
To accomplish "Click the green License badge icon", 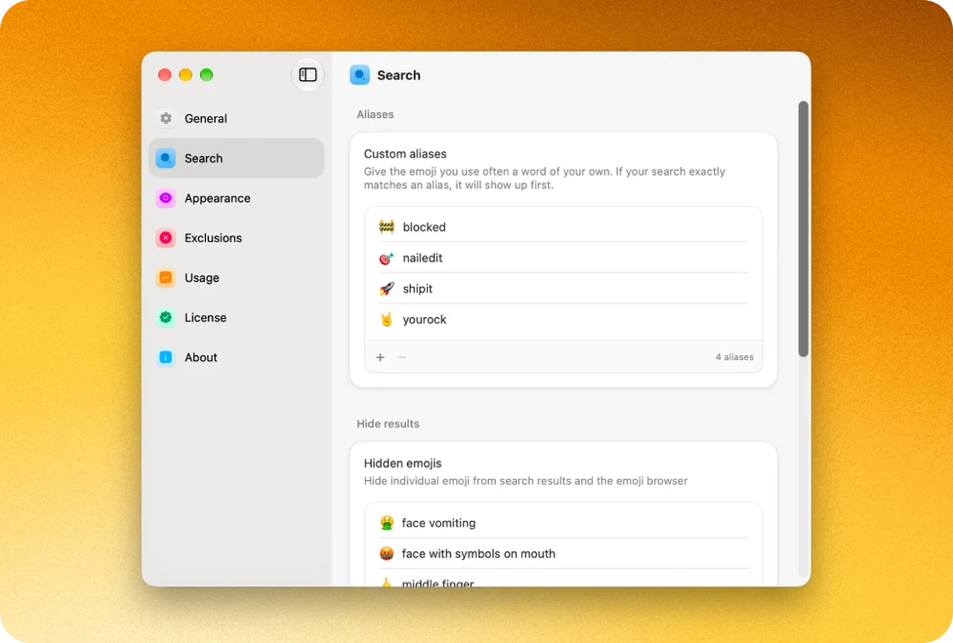I will (166, 317).
